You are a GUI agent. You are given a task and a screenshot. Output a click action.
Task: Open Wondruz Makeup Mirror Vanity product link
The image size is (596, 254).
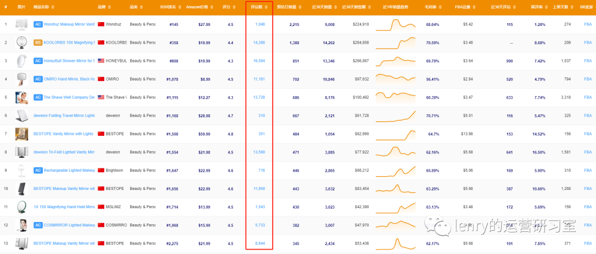point(69,24)
